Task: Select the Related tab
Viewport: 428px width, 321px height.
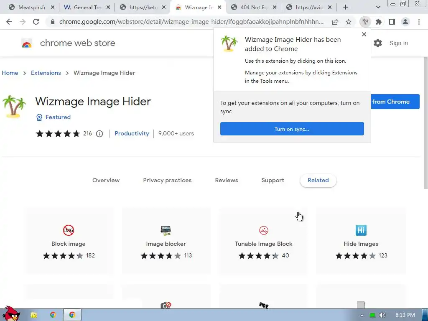Action: pos(318,181)
